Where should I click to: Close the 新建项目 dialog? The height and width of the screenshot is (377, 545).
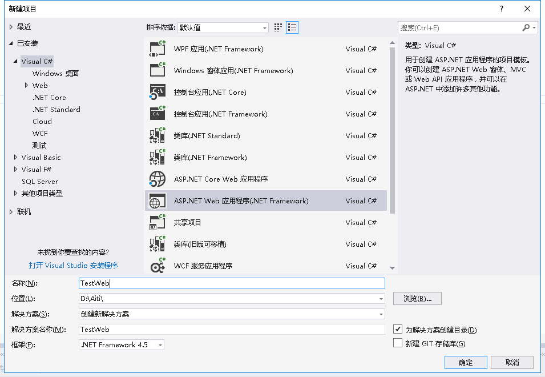point(527,9)
